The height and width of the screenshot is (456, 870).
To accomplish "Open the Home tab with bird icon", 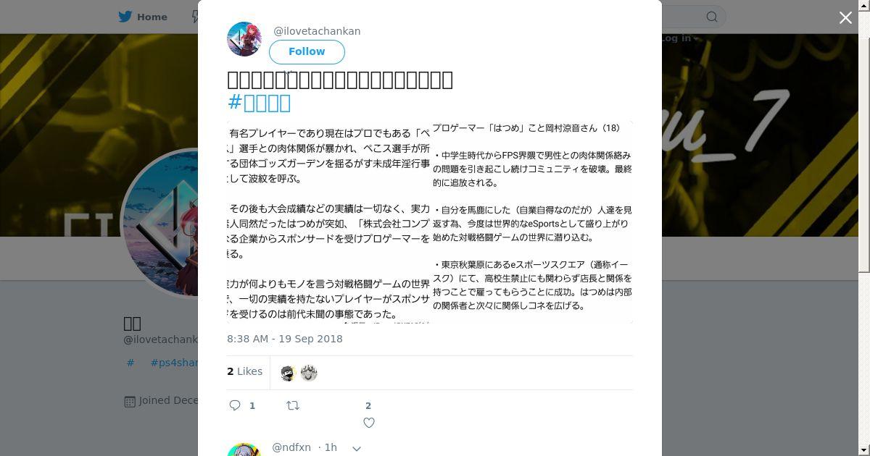I will [x=143, y=17].
